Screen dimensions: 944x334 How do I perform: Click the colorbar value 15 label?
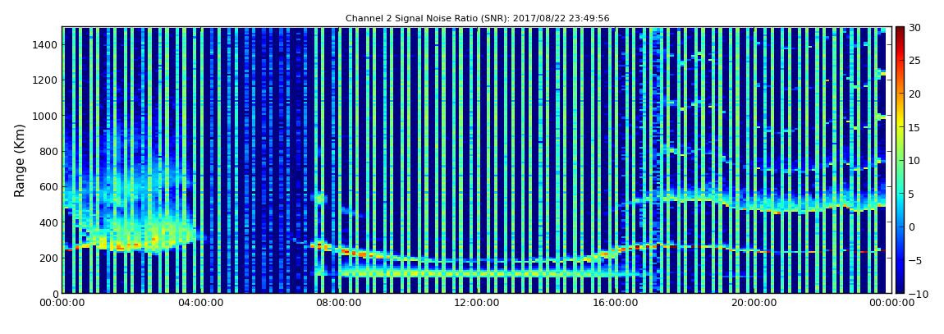915,127
